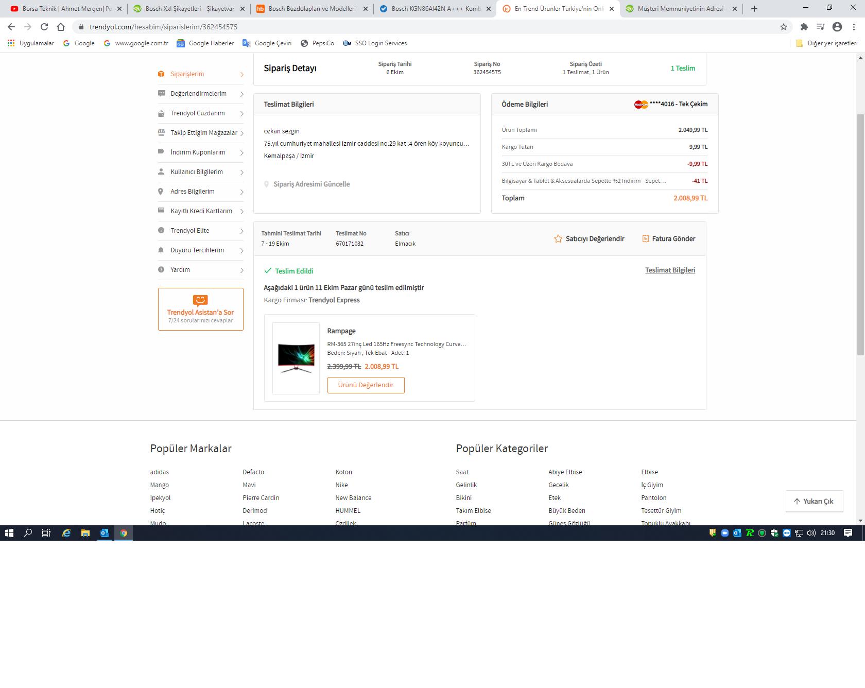Open Kullanıcı Bilgilerim in the sidebar
The height and width of the screenshot is (688, 865).
201,172
